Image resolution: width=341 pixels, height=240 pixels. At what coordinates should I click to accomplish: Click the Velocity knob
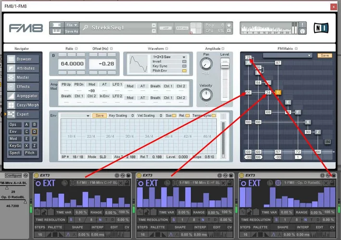click(x=206, y=95)
